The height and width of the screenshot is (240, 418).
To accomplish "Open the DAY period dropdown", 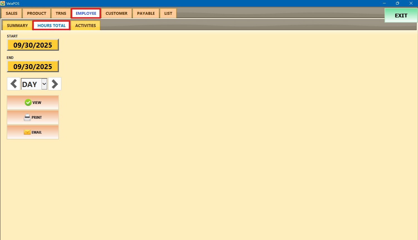I will (44, 84).
